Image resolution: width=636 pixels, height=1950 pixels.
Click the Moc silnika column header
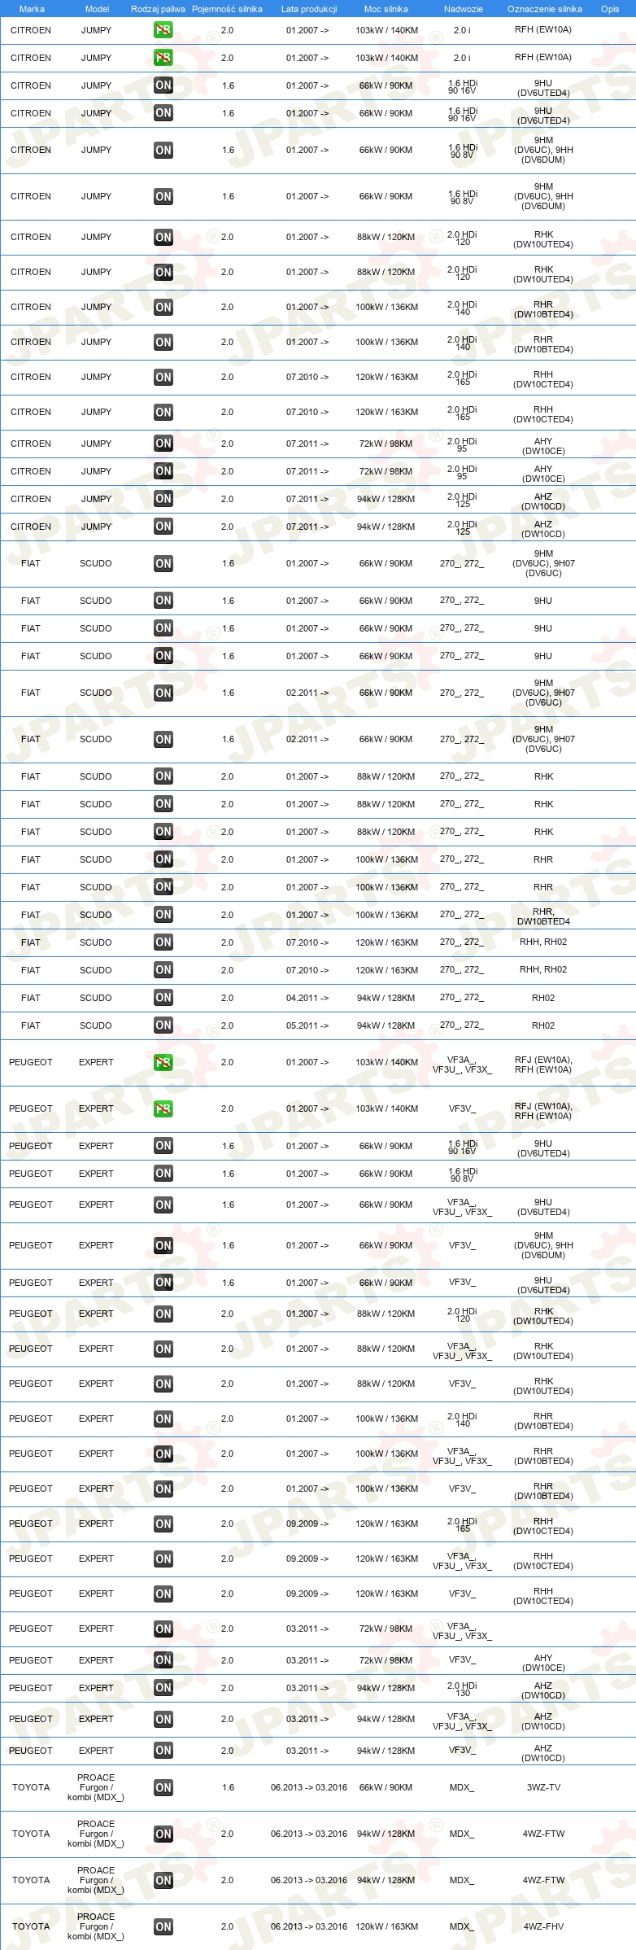pyautogui.click(x=386, y=9)
